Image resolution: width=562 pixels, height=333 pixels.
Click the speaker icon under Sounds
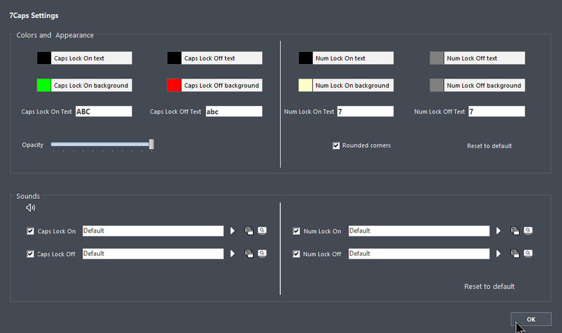[31, 208]
